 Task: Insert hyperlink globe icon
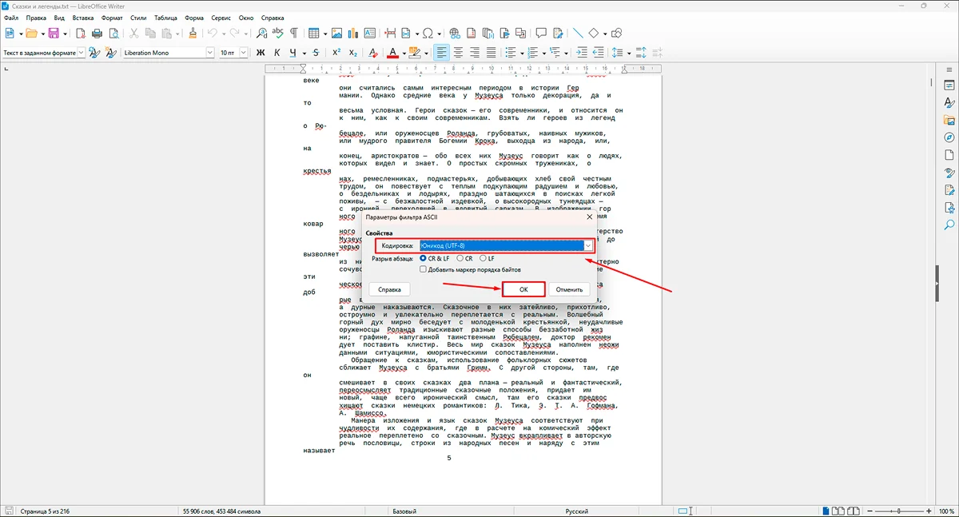(x=455, y=34)
